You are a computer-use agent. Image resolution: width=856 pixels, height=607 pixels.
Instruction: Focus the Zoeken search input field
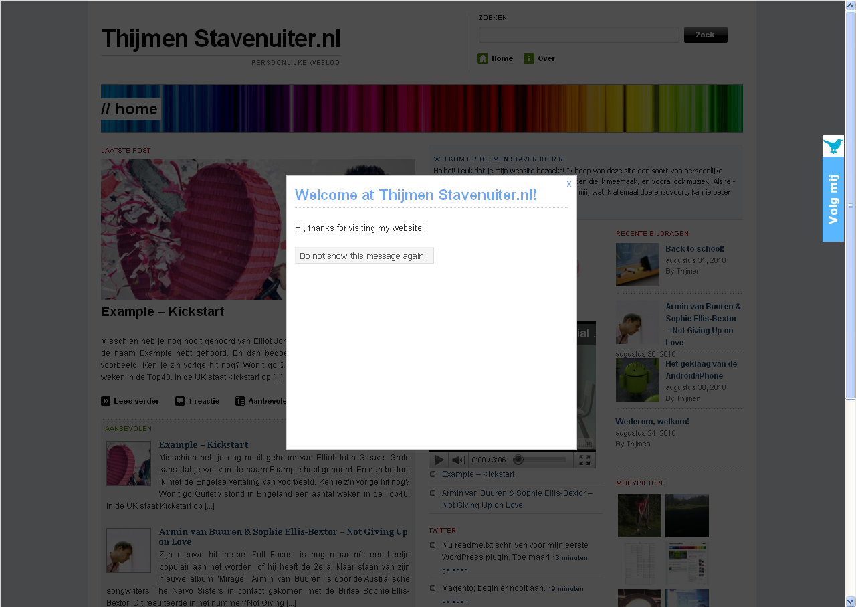(579, 35)
